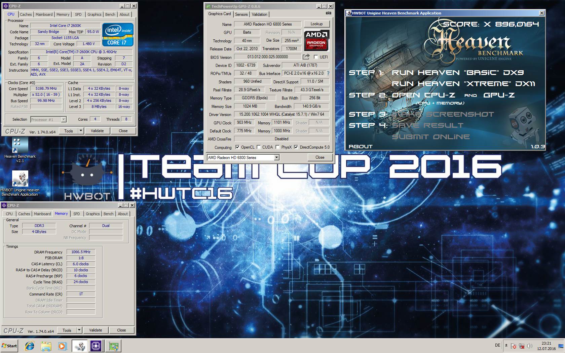Open SPD tab in bottom CPU-Z window

click(x=77, y=214)
